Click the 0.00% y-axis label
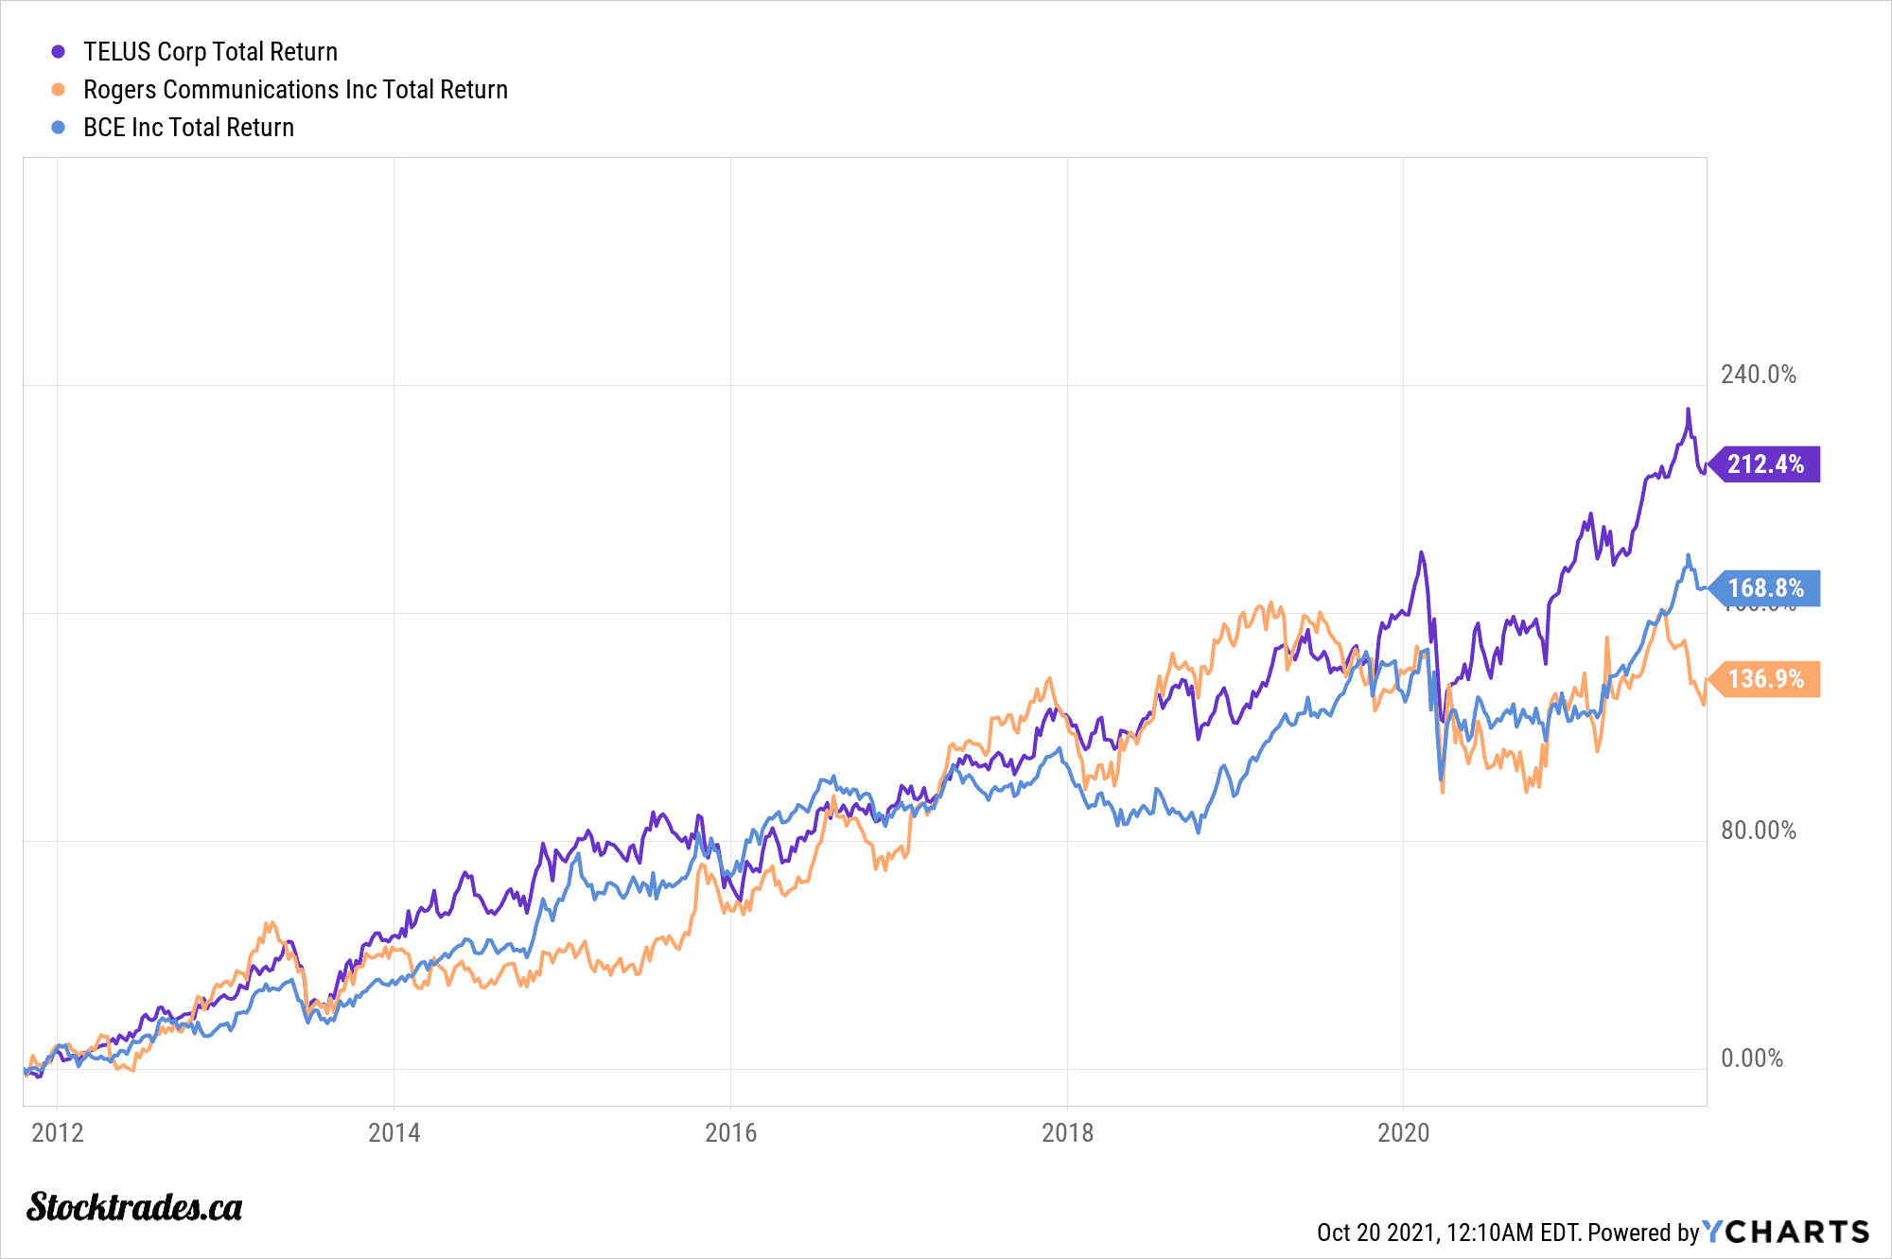1892x1259 pixels. [1751, 1058]
